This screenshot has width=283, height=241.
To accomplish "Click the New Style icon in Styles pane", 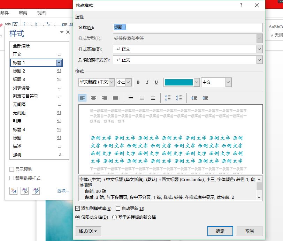I will pyautogui.click(x=14, y=190).
